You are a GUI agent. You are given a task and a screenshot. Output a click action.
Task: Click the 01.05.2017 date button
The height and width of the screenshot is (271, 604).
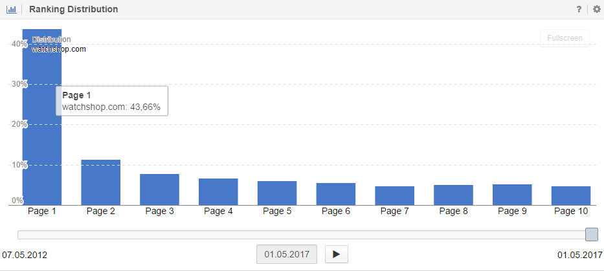click(287, 254)
